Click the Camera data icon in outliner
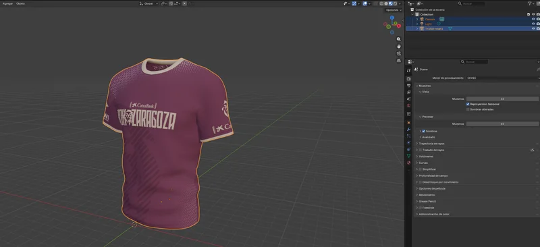 [x=442, y=19]
